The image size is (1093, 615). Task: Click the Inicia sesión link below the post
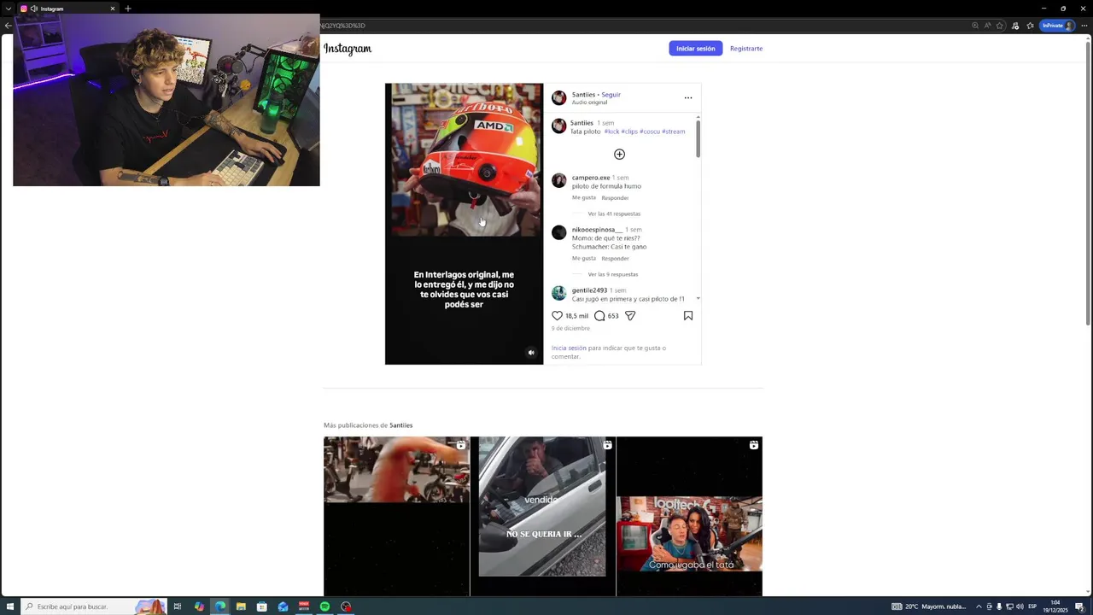click(x=569, y=348)
